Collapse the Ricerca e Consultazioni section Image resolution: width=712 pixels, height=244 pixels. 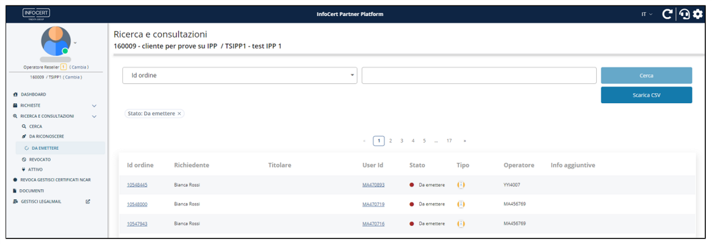tap(94, 116)
